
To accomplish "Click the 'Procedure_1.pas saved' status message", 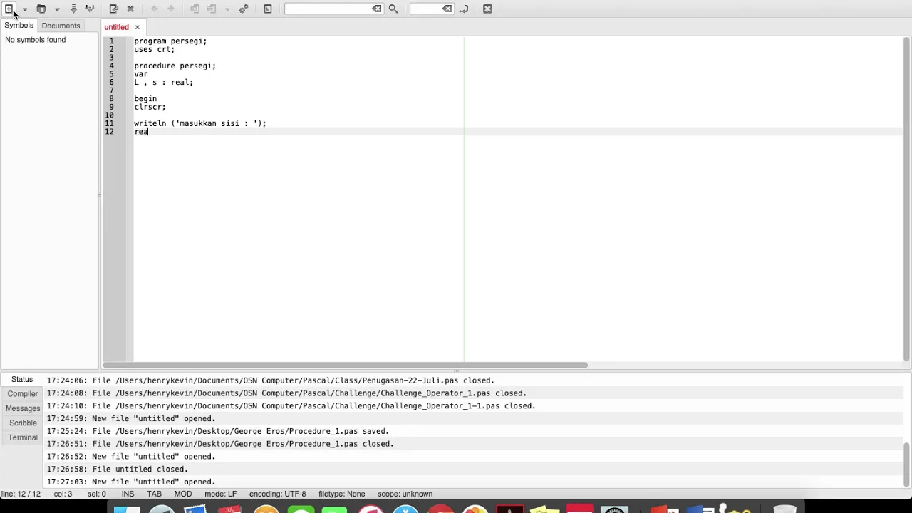I will [x=218, y=431].
